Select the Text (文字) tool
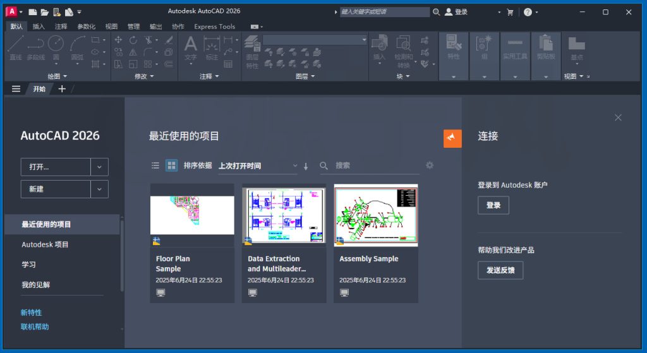Screen dimensions: 647x353 point(191,47)
